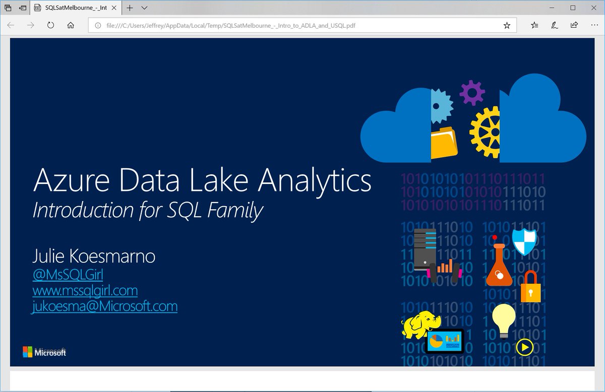Click inside the address bar
The image size is (605, 392).
[302, 25]
